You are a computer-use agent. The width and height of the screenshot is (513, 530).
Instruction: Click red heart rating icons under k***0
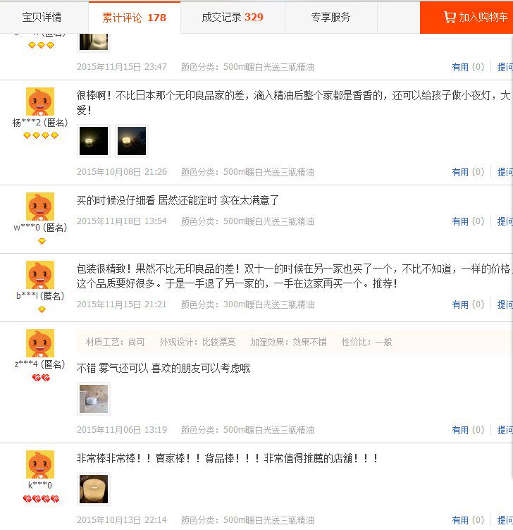click(x=42, y=499)
